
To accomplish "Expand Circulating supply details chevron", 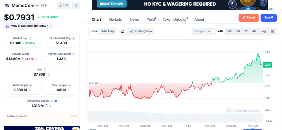I will tap(50, 106).
